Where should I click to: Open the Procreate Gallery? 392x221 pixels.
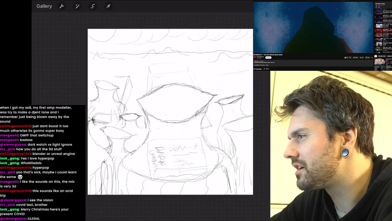point(44,6)
